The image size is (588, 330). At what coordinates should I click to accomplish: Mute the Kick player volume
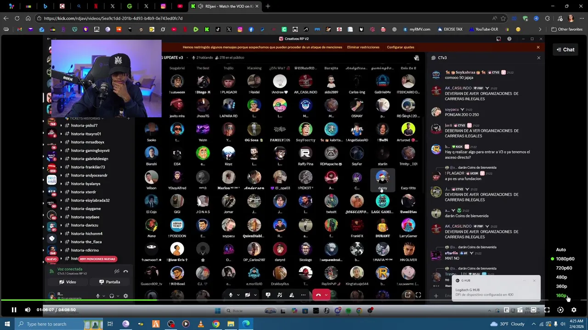28,310
